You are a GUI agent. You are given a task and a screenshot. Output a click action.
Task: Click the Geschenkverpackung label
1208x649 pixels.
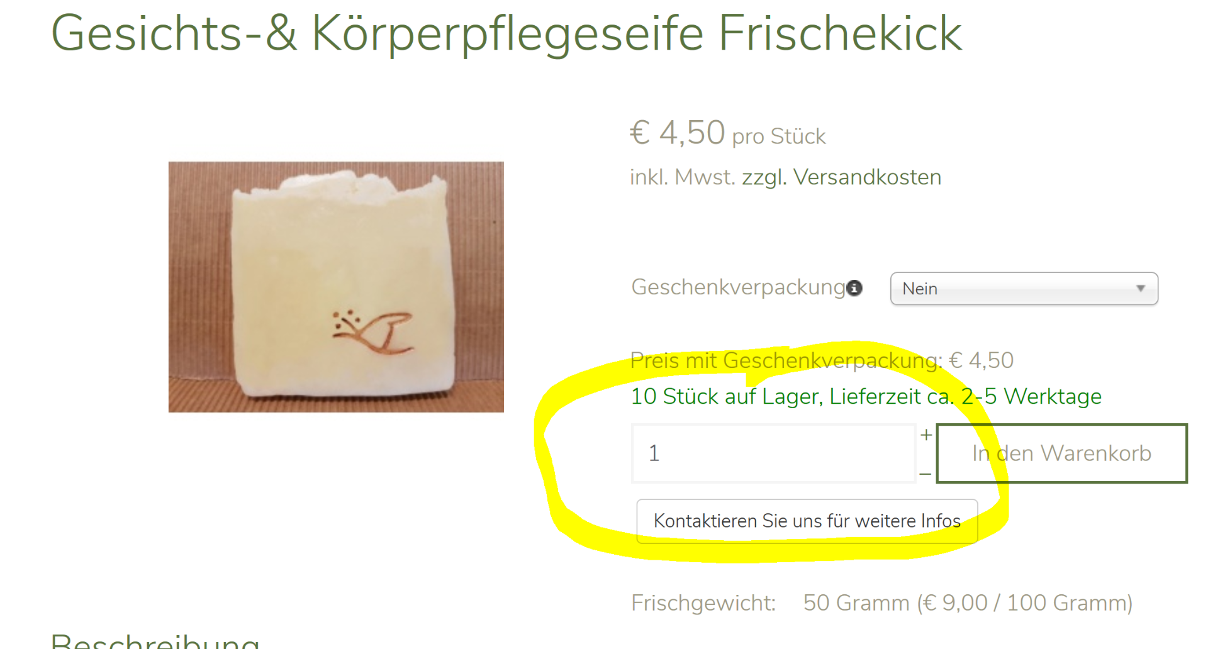tap(739, 287)
